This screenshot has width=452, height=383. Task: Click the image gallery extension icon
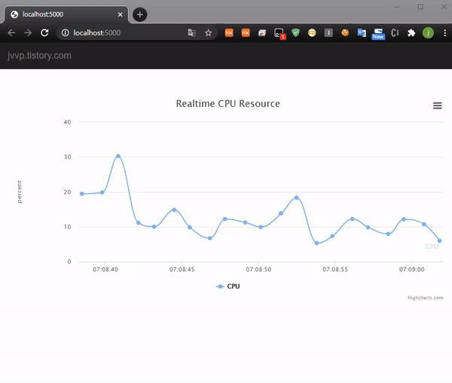[262, 33]
